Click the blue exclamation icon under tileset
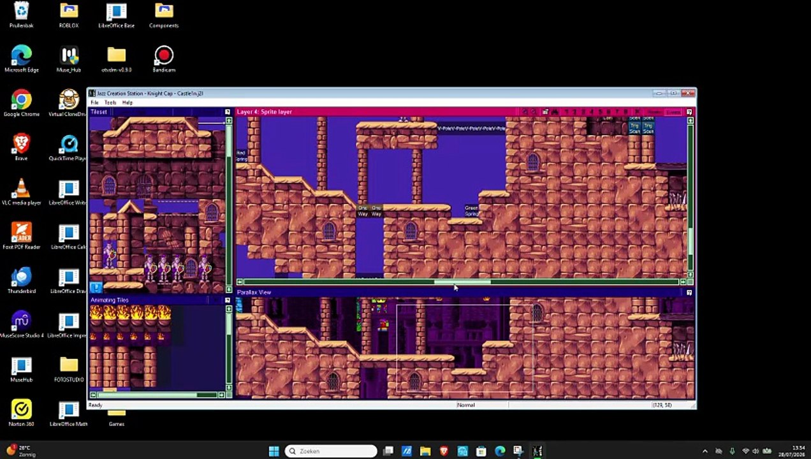The image size is (811, 459). 96,288
